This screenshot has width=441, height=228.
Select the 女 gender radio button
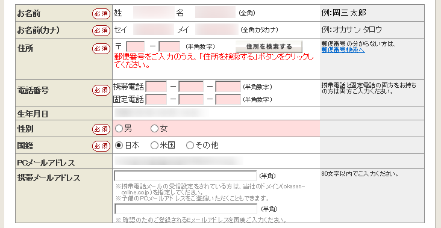pyautogui.click(x=154, y=129)
